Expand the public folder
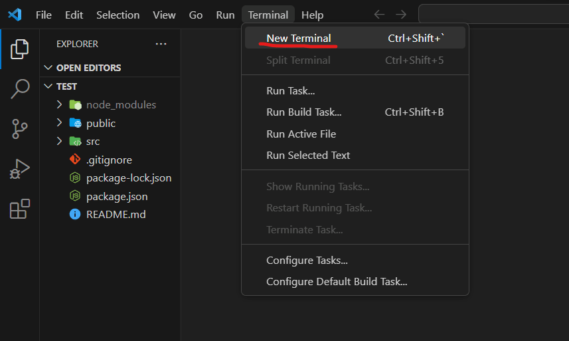The height and width of the screenshot is (341, 569). pyautogui.click(x=101, y=123)
